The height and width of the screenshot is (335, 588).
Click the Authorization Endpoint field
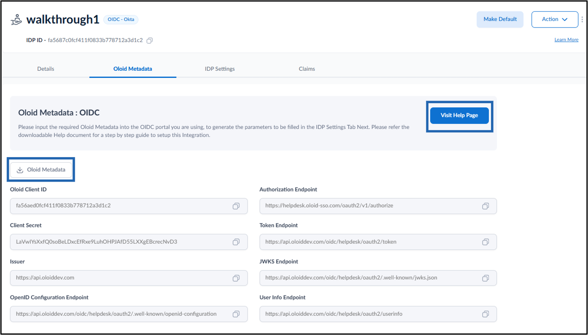click(378, 206)
